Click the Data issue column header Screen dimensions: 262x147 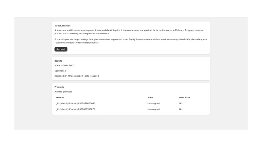pos(185,97)
